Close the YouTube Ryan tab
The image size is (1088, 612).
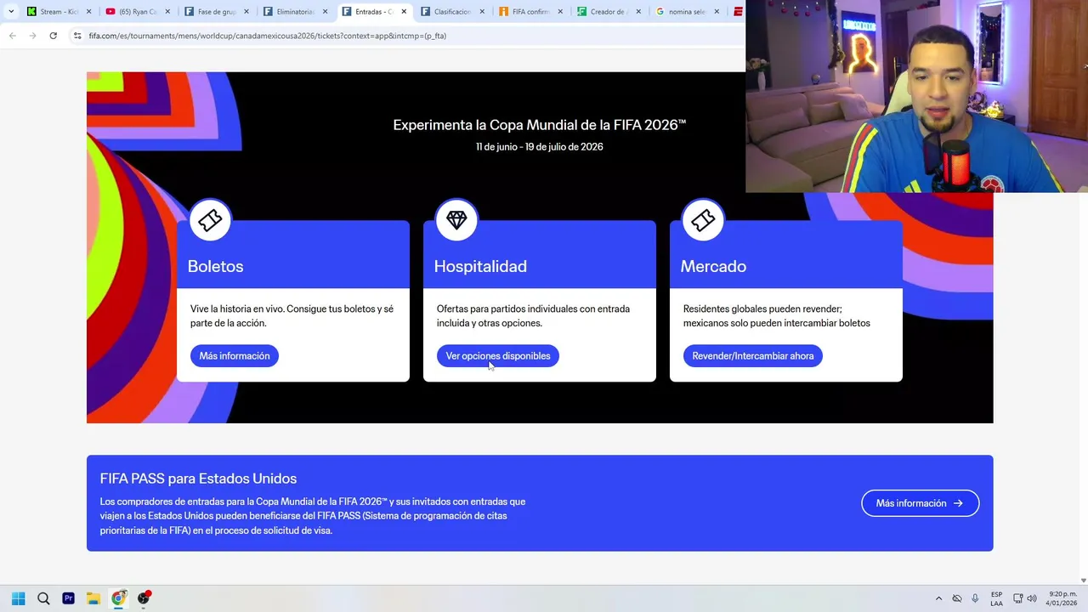coord(167,12)
